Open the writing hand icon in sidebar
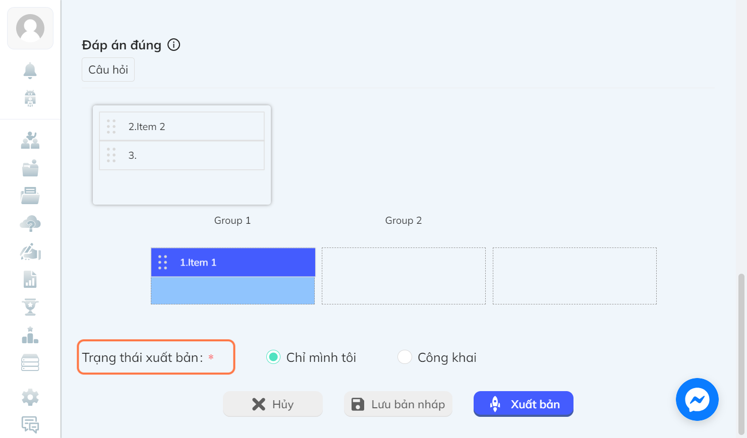The height and width of the screenshot is (438, 747). [x=30, y=251]
